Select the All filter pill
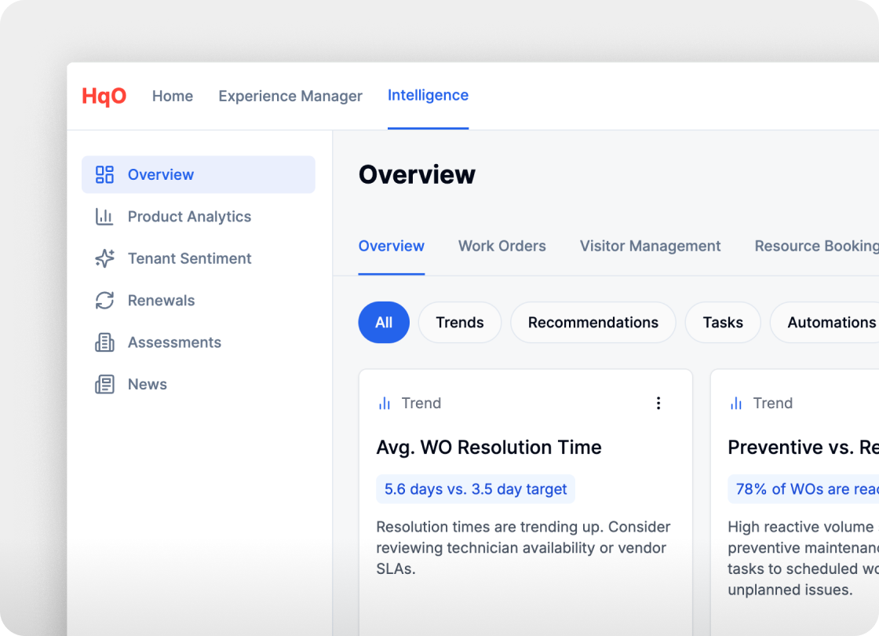 [384, 323]
